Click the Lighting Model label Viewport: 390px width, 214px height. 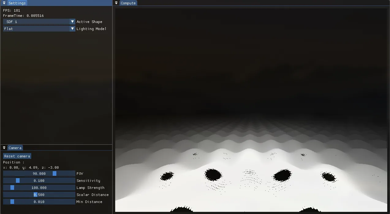pyautogui.click(x=91, y=29)
